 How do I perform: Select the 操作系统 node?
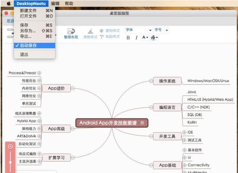[167, 81]
